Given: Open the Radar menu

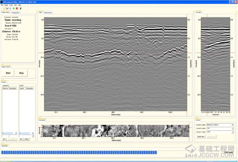Looking at the screenshot, I should 6,5.
